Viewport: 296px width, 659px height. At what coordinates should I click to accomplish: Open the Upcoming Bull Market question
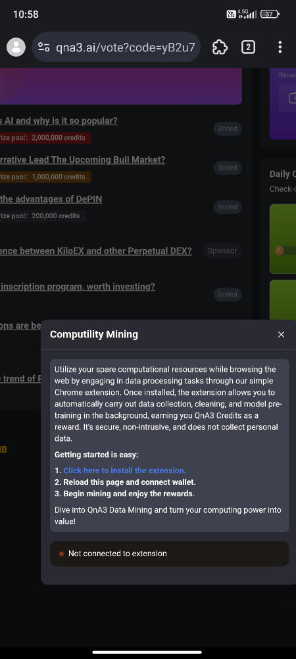point(83,160)
